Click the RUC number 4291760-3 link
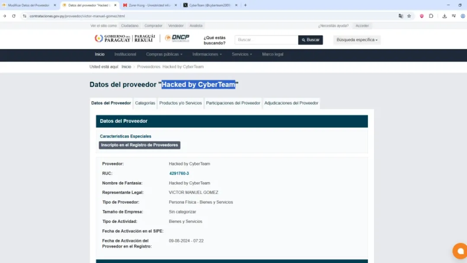The width and height of the screenshot is (467, 263). (x=179, y=173)
